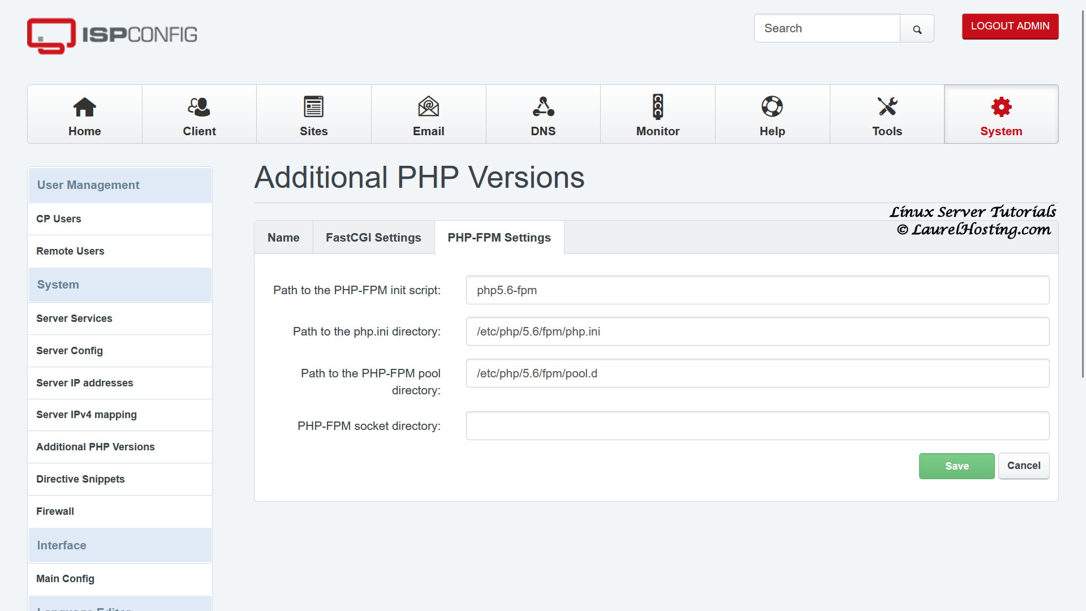Click the Interface sidebar section header

[120, 545]
